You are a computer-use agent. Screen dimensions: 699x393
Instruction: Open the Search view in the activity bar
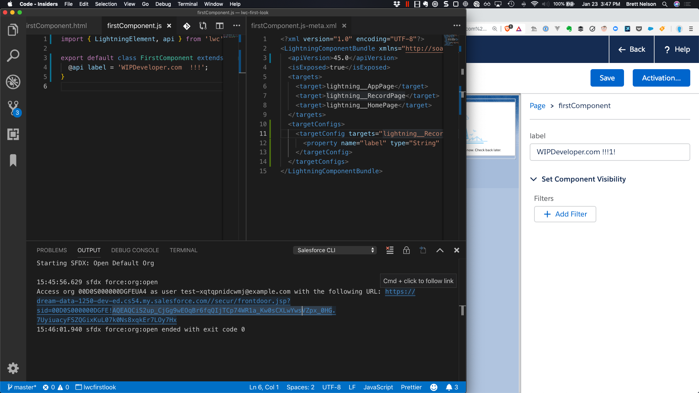pyautogui.click(x=13, y=56)
